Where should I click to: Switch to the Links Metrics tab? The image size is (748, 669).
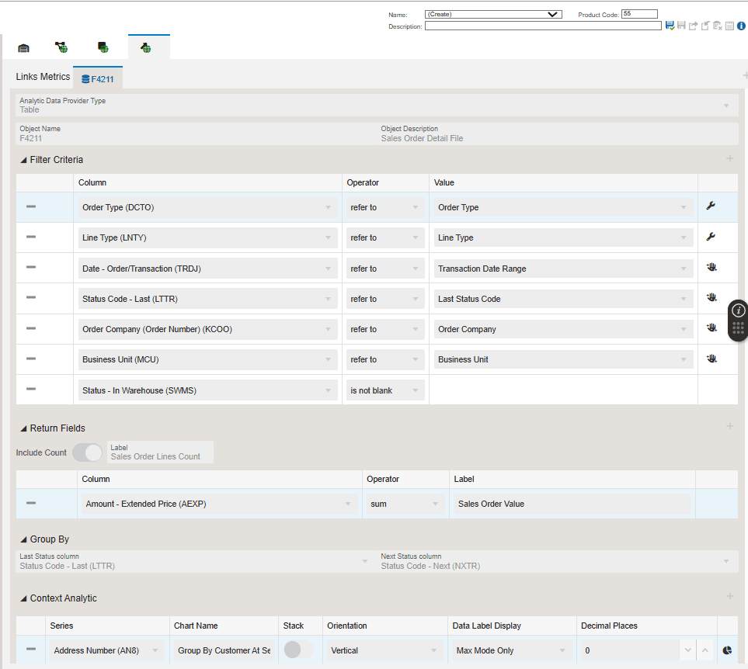click(x=42, y=77)
